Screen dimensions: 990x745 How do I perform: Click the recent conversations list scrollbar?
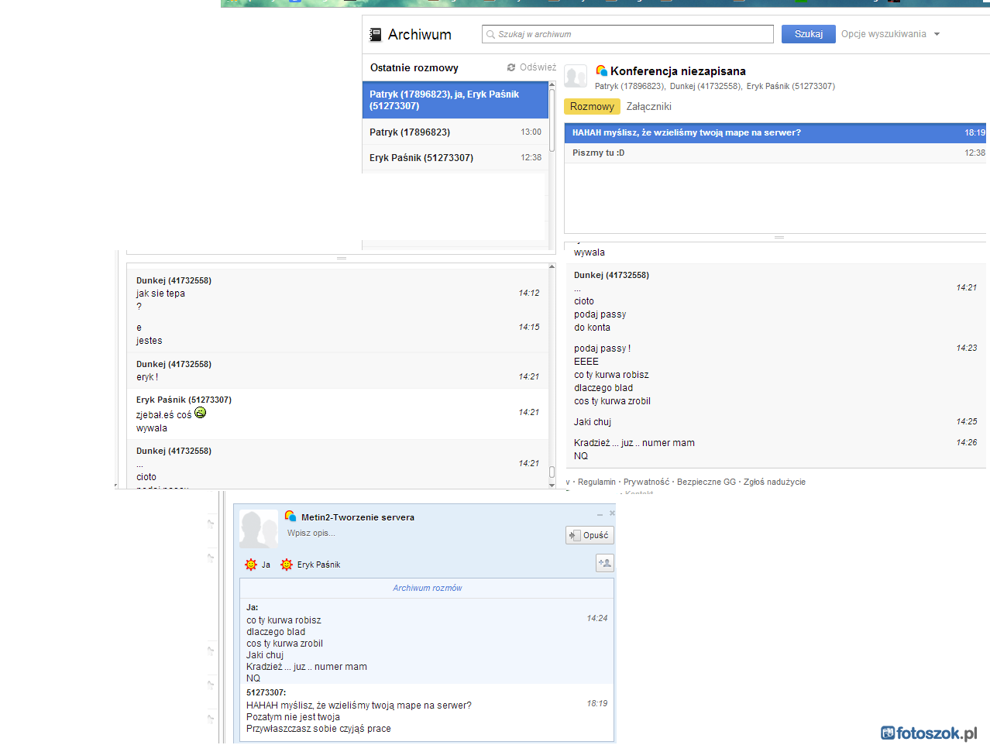point(552,120)
